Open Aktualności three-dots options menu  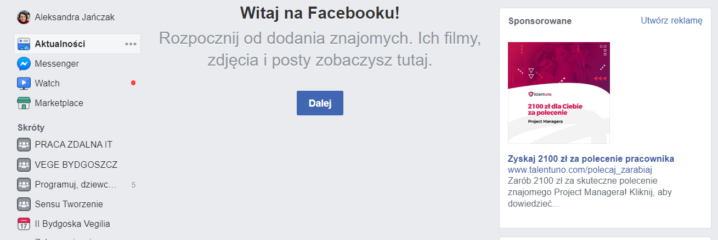(131, 44)
